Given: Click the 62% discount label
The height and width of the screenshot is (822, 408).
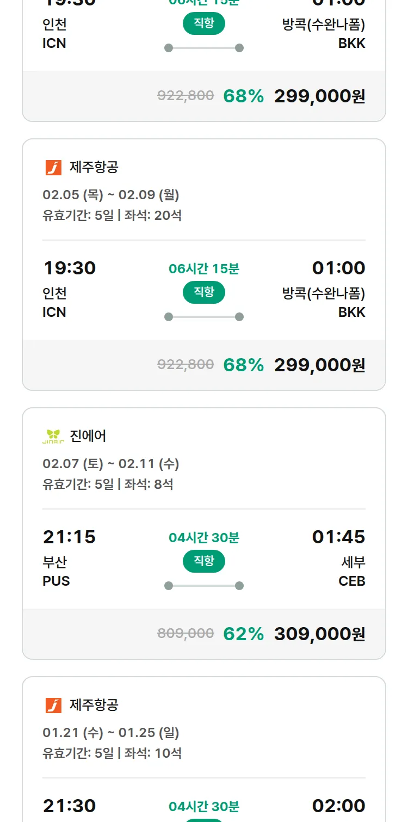Looking at the screenshot, I should click(x=243, y=634).
